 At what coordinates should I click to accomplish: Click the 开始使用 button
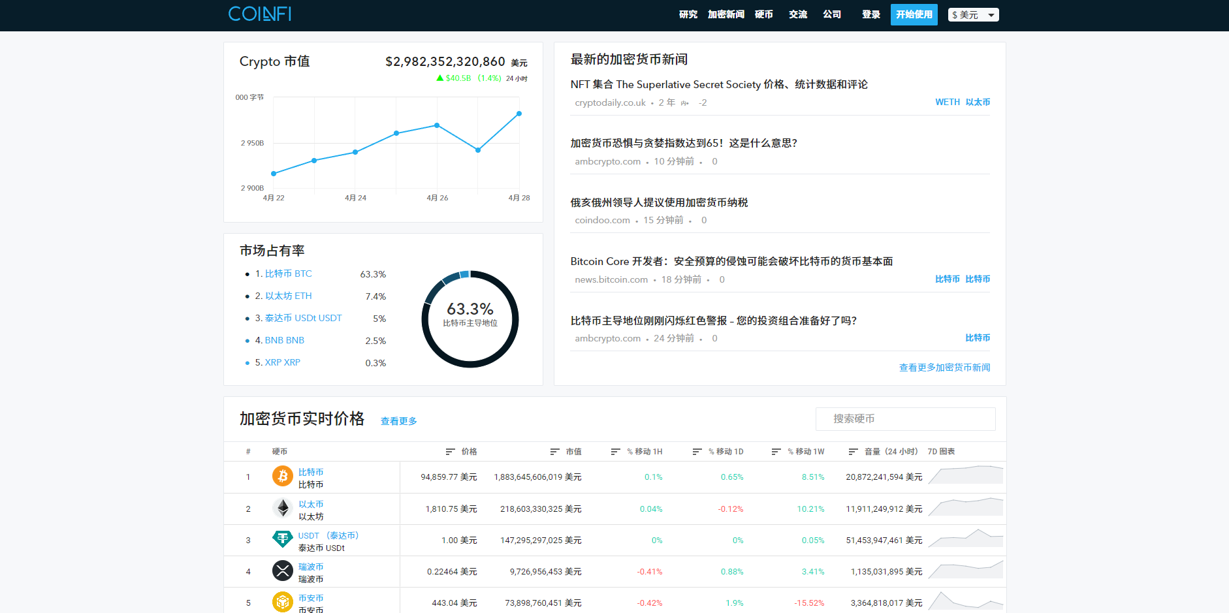click(x=914, y=14)
